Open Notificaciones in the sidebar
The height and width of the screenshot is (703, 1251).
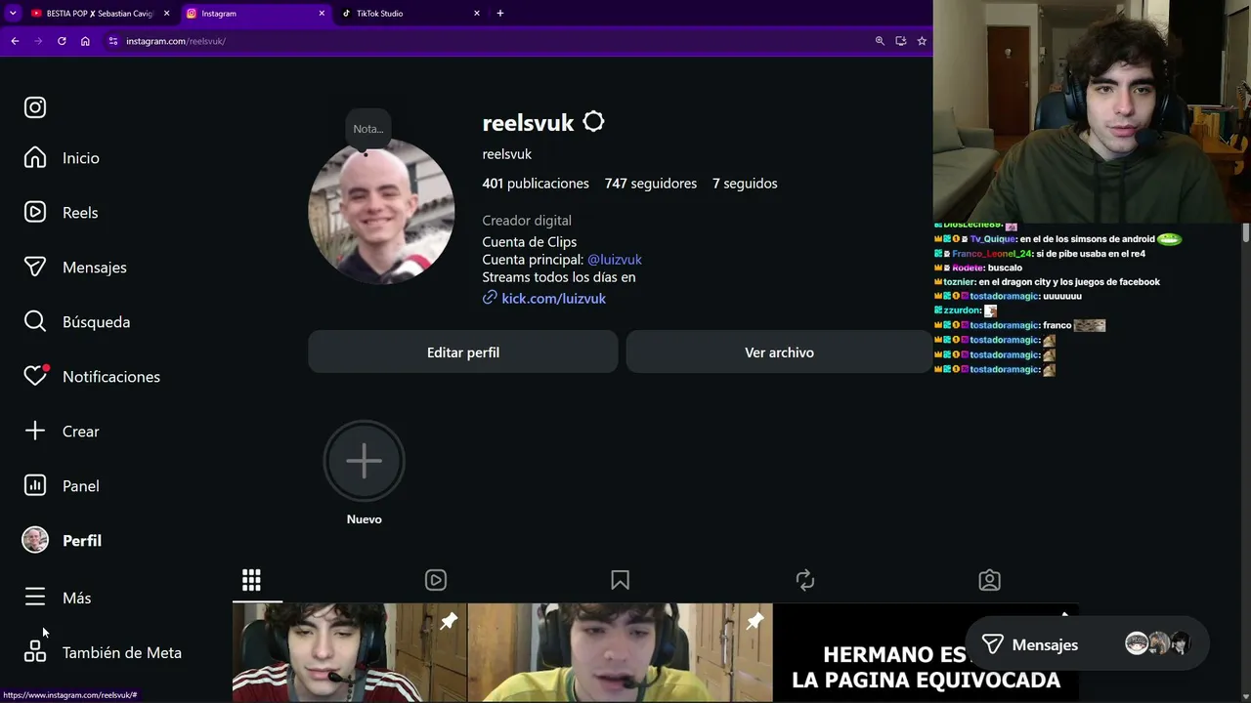click(x=92, y=377)
